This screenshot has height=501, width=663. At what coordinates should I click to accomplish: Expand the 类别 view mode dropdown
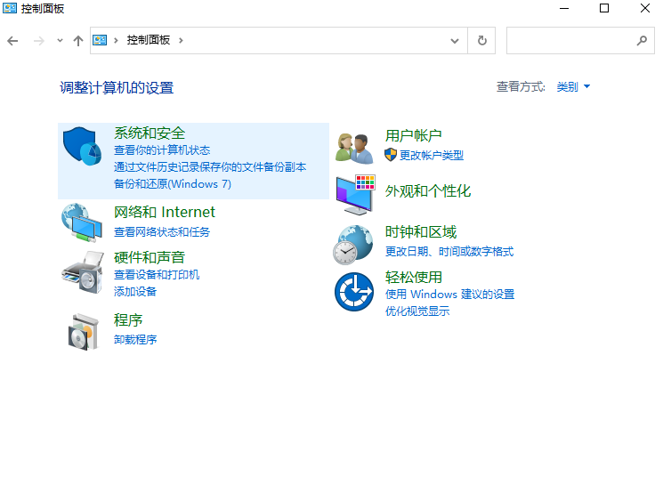(573, 87)
